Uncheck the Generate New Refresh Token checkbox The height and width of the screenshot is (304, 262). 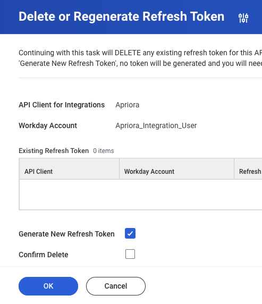click(x=130, y=233)
